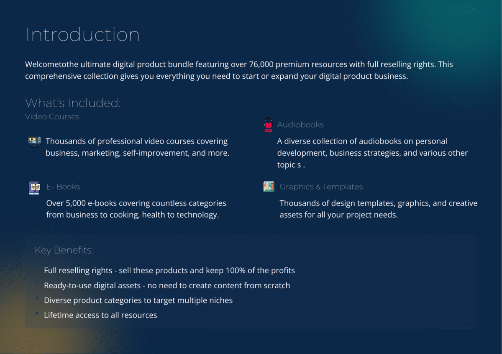Click the Audiobooks heading text
Image resolution: width=502 pixels, height=354 pixels.
[x=300, y=125]
